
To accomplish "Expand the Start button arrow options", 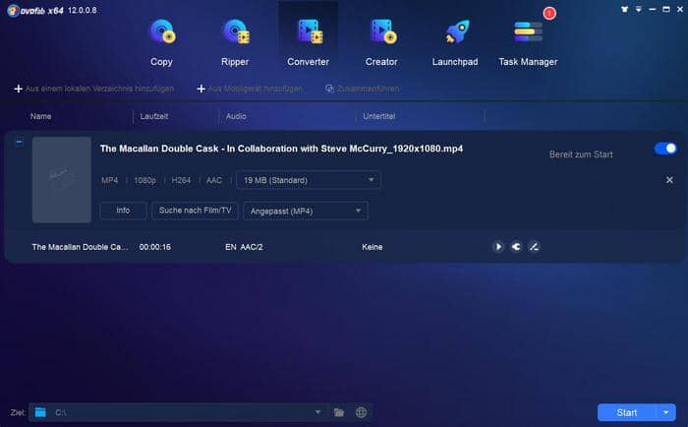I will click(x=668, y=412).
